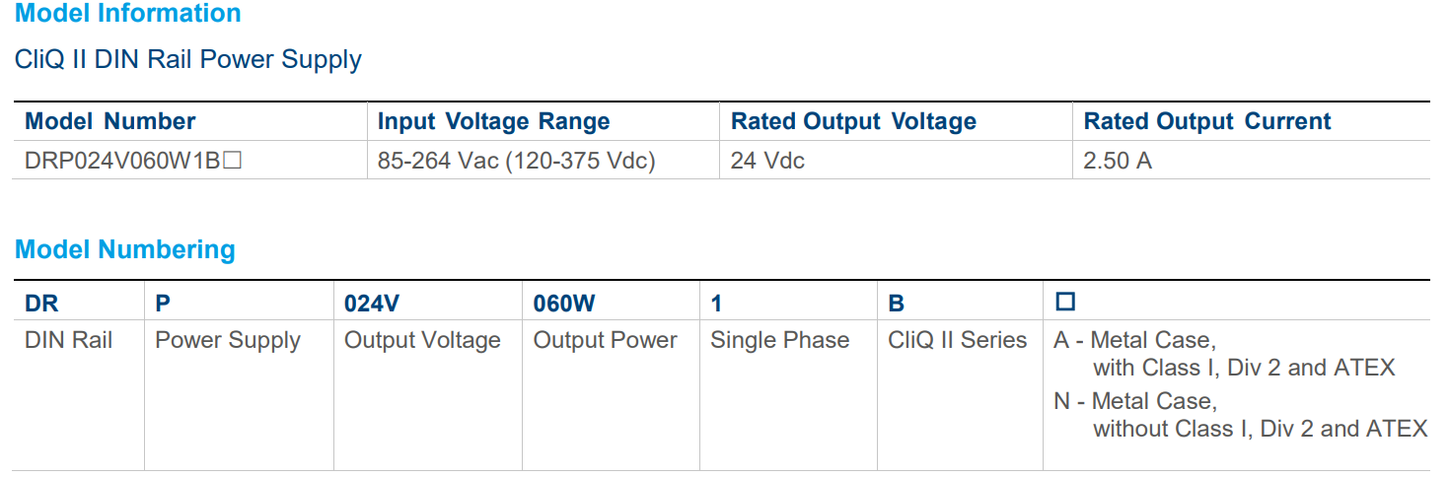Viewport: 1449px width, 477px height.
Task: Select the Rated Output Current header
Action: (x=1207, y=121)
